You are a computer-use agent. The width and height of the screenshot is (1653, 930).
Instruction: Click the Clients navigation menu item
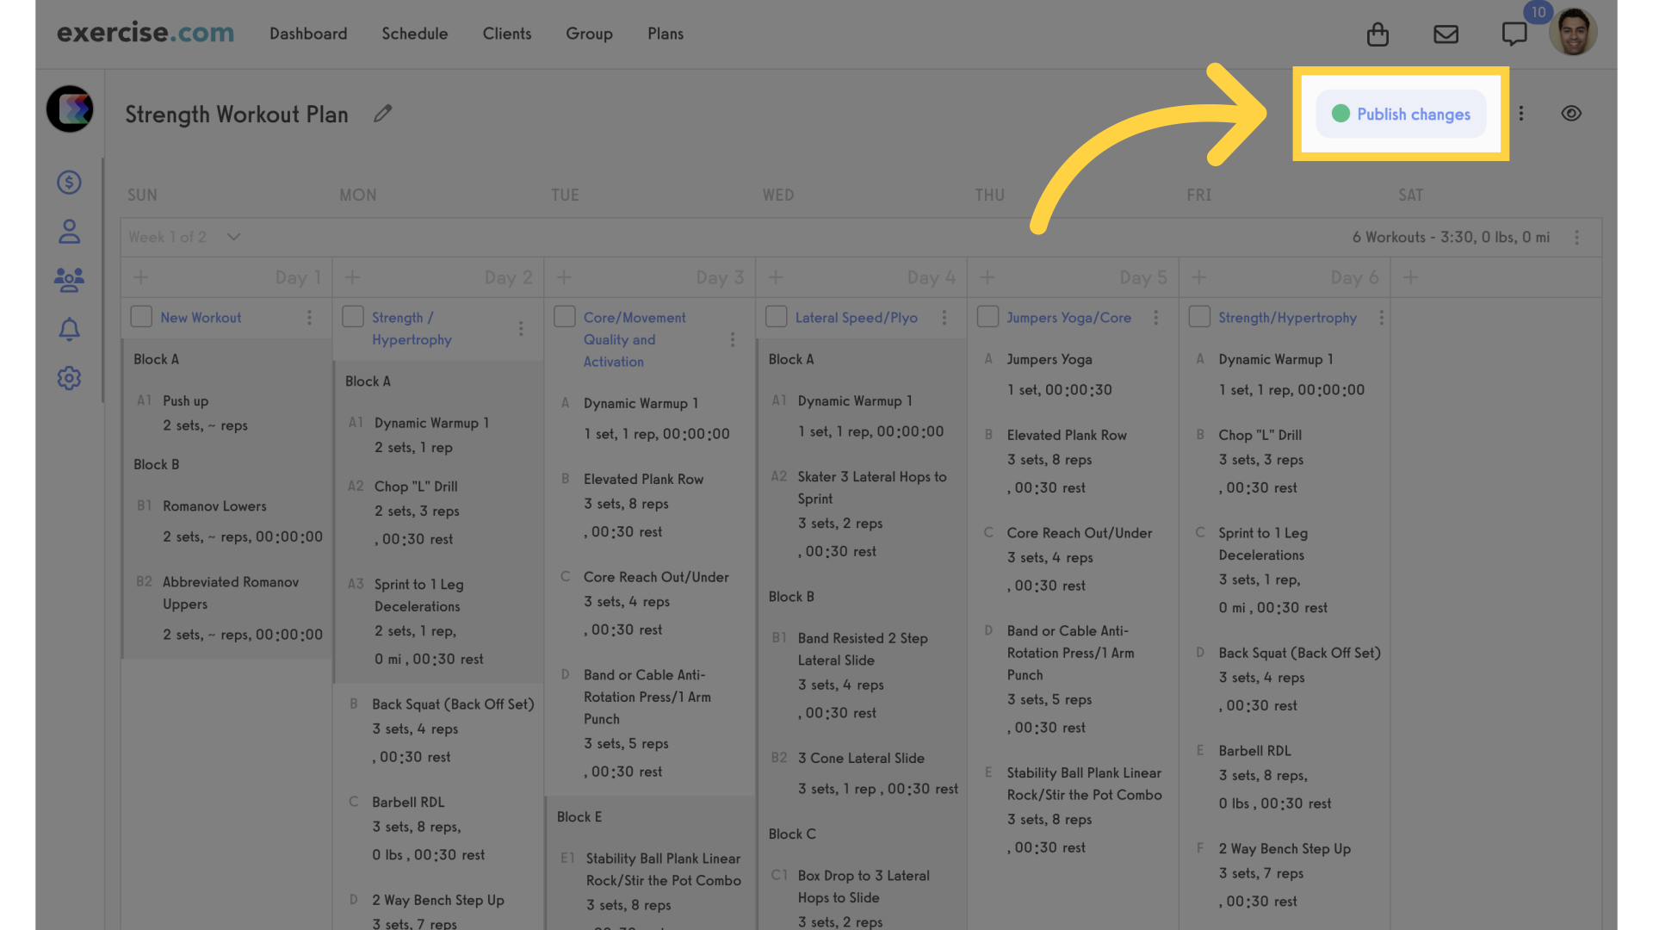point(506,33)
